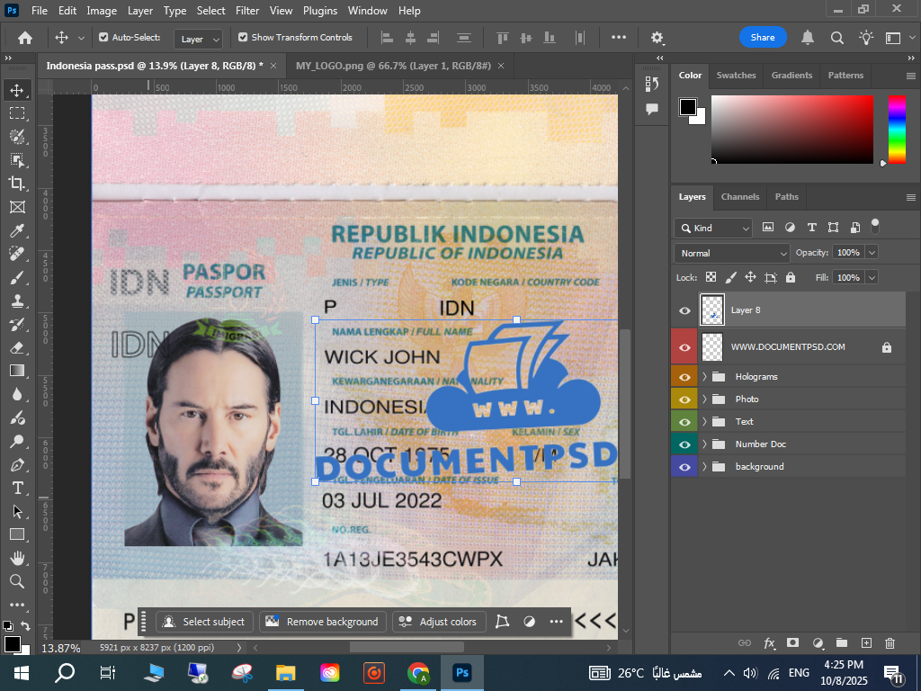
Task: Click the Select subject button
Action: pos(204,622)
